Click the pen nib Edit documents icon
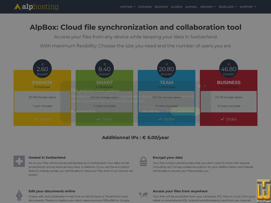Viewport: 271px width, 203px height. pos(19,195)
